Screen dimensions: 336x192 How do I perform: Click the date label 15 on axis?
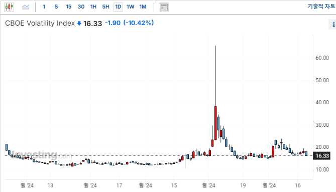174,185
